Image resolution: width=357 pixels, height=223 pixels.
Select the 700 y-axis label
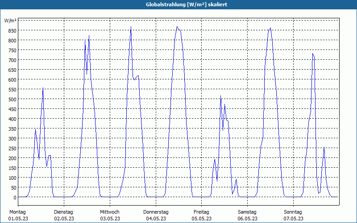click(12, 60)
